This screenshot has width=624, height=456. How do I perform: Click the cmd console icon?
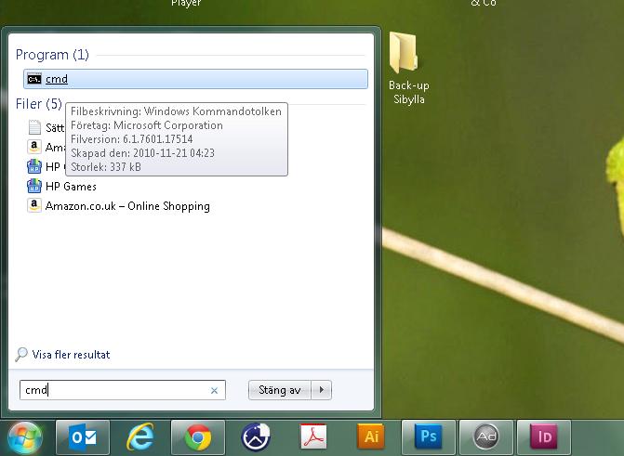click(x=34, y=79)
